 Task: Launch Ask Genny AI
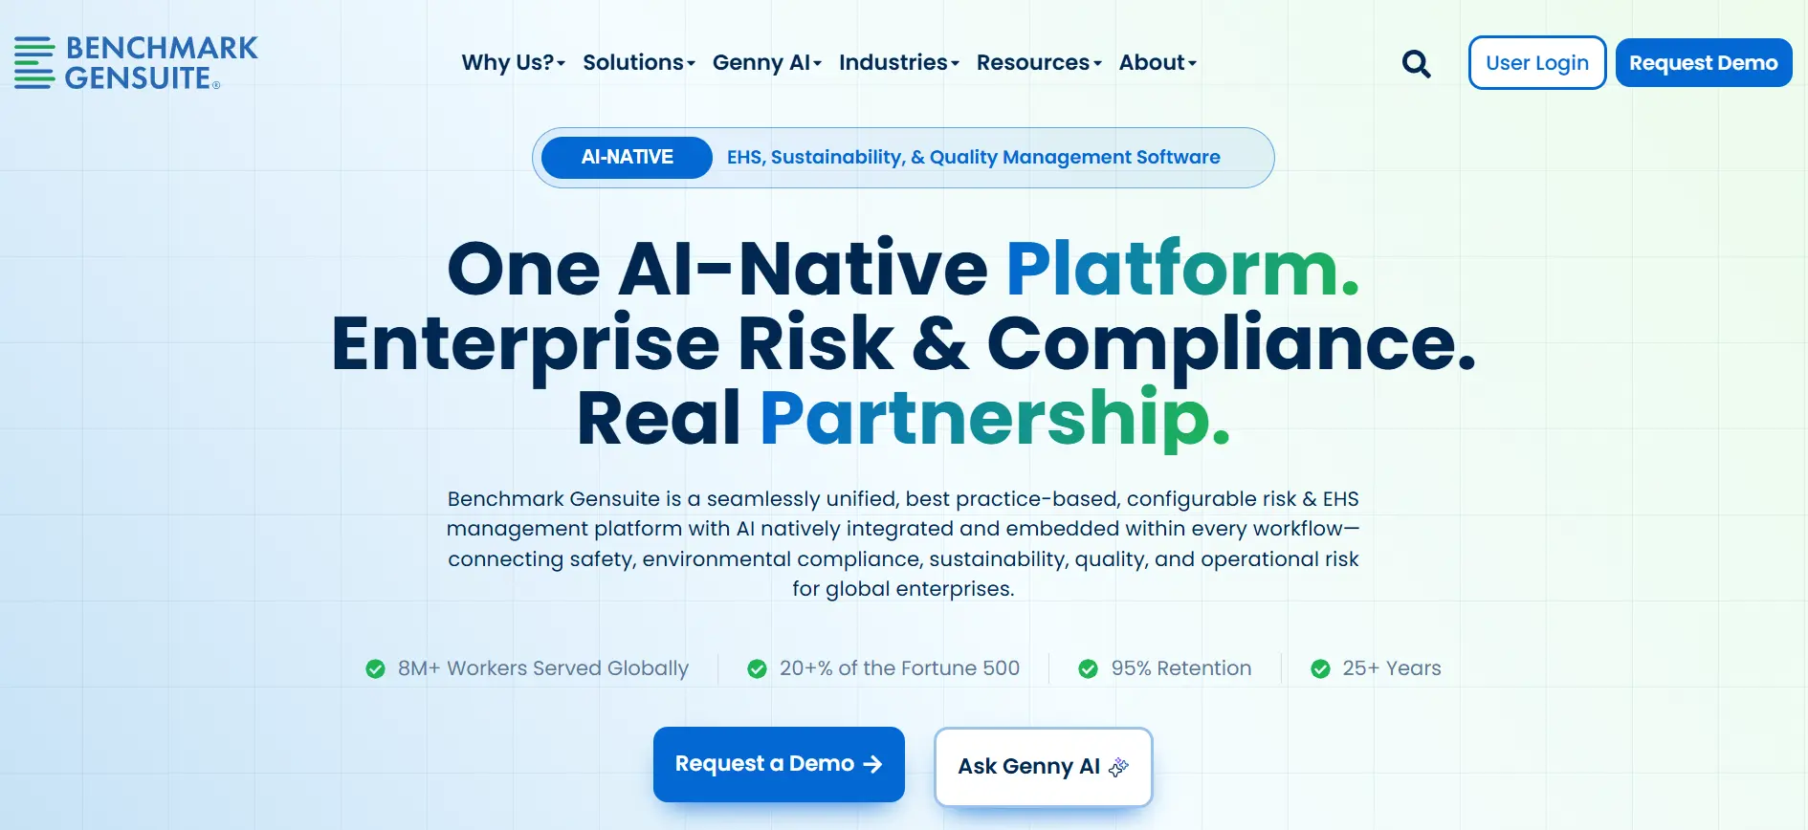(1044, 766)
